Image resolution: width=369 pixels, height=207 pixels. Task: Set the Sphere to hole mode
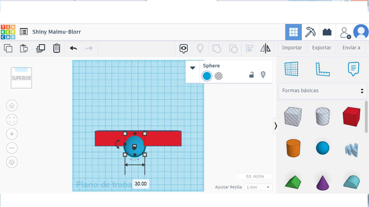[219, 76]
